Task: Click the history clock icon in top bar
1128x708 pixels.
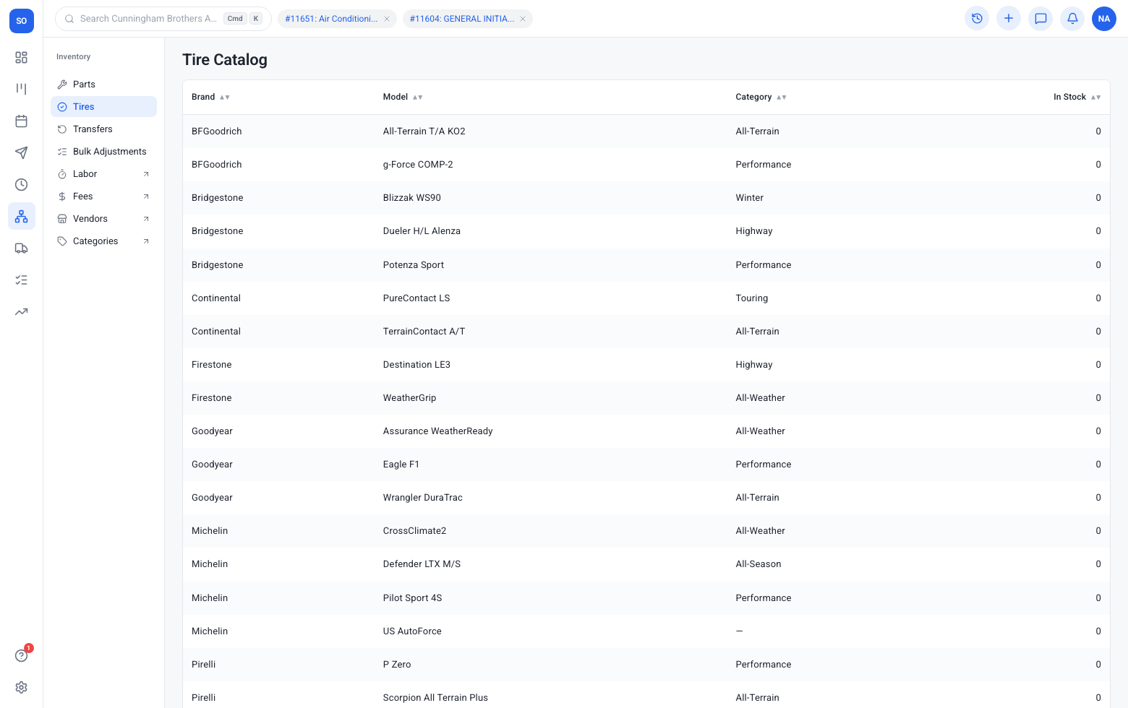Action: point(977,18)
